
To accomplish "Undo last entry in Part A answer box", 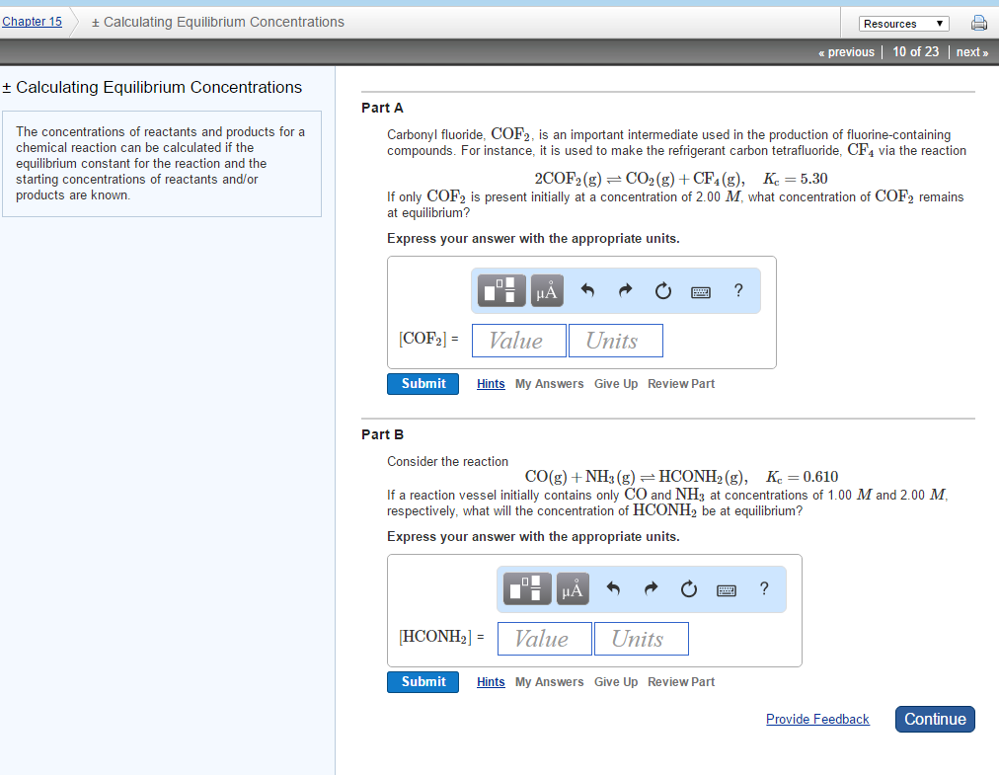I will (587, 290).
